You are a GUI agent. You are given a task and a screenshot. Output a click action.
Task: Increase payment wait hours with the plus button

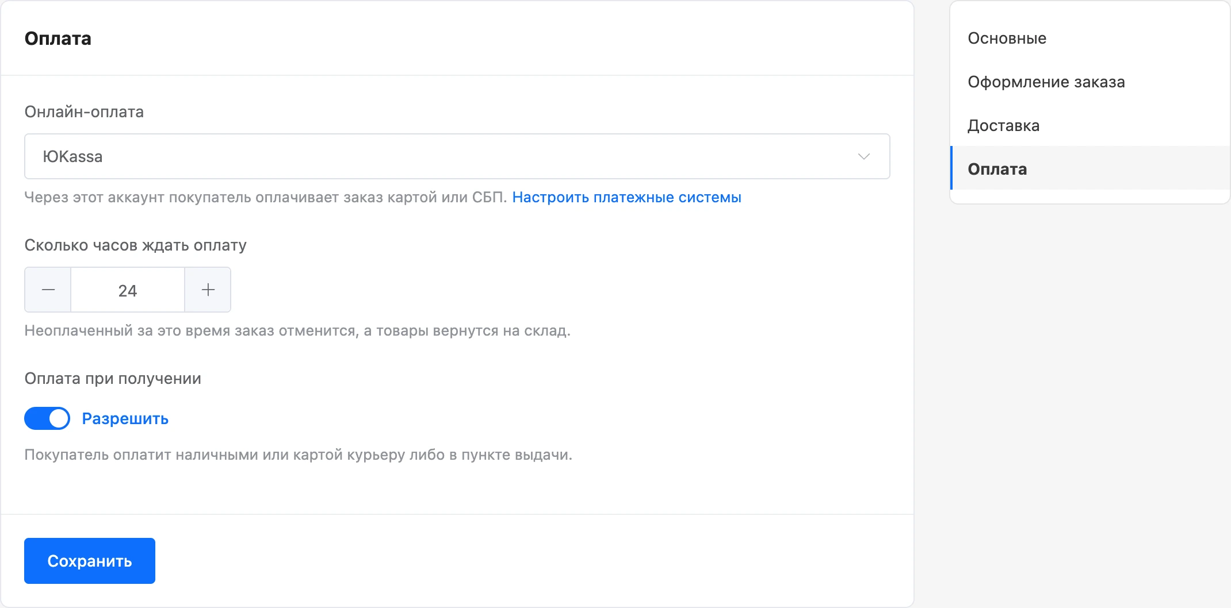click(x=208, y=290)
